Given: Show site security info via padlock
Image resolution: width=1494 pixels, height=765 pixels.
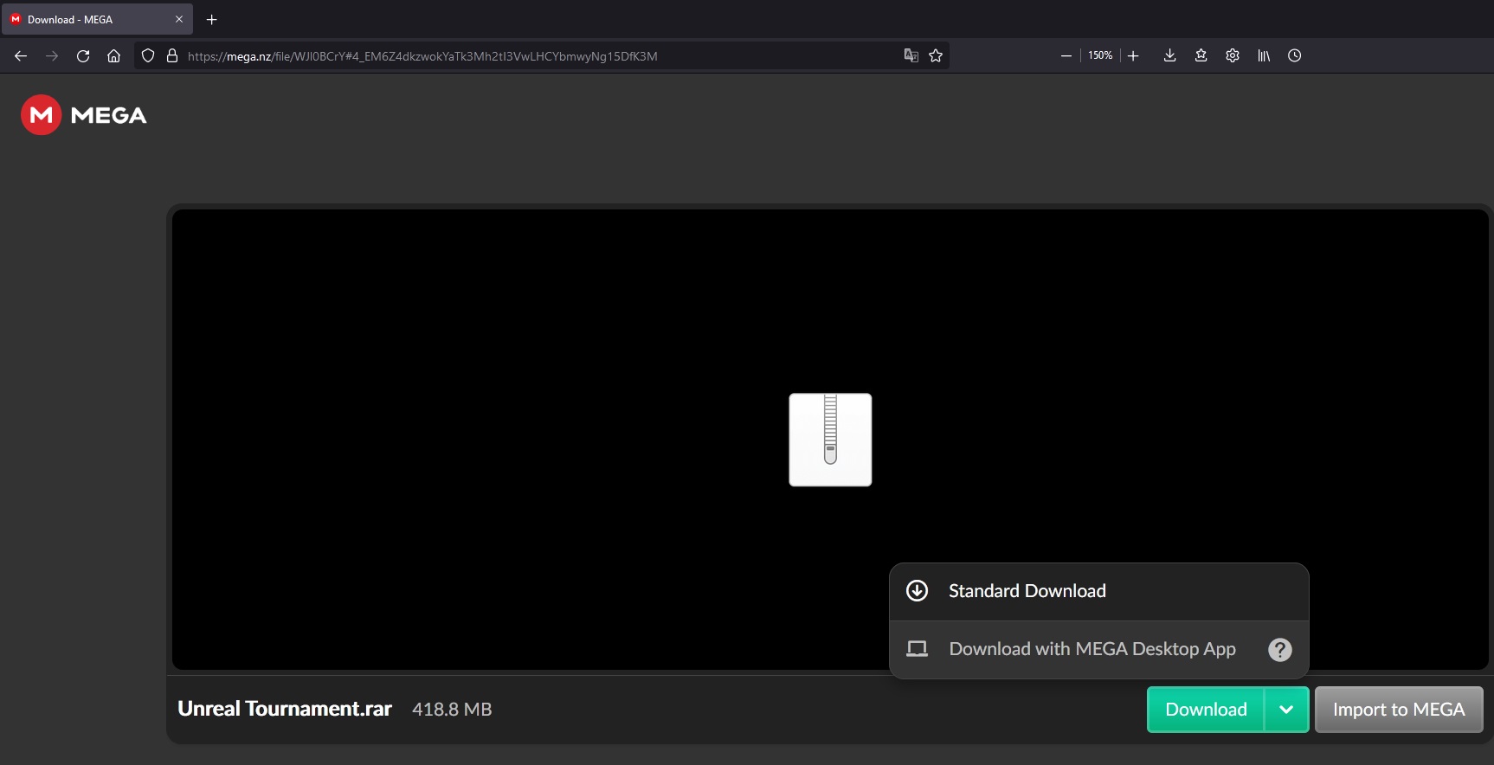Looking at the screenshot, I should [172, 56].
